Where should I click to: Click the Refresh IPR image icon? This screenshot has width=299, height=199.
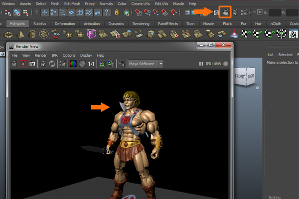53,64
